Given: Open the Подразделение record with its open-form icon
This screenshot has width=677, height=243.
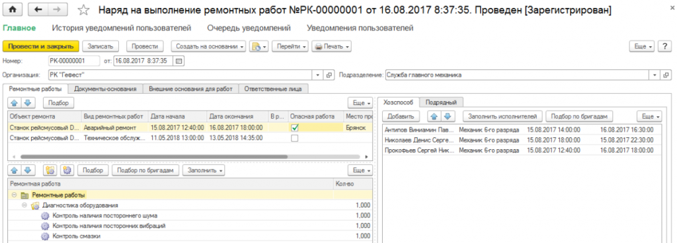Looking at the screenshot, I should pyautogui.click(x=666, y=75).
